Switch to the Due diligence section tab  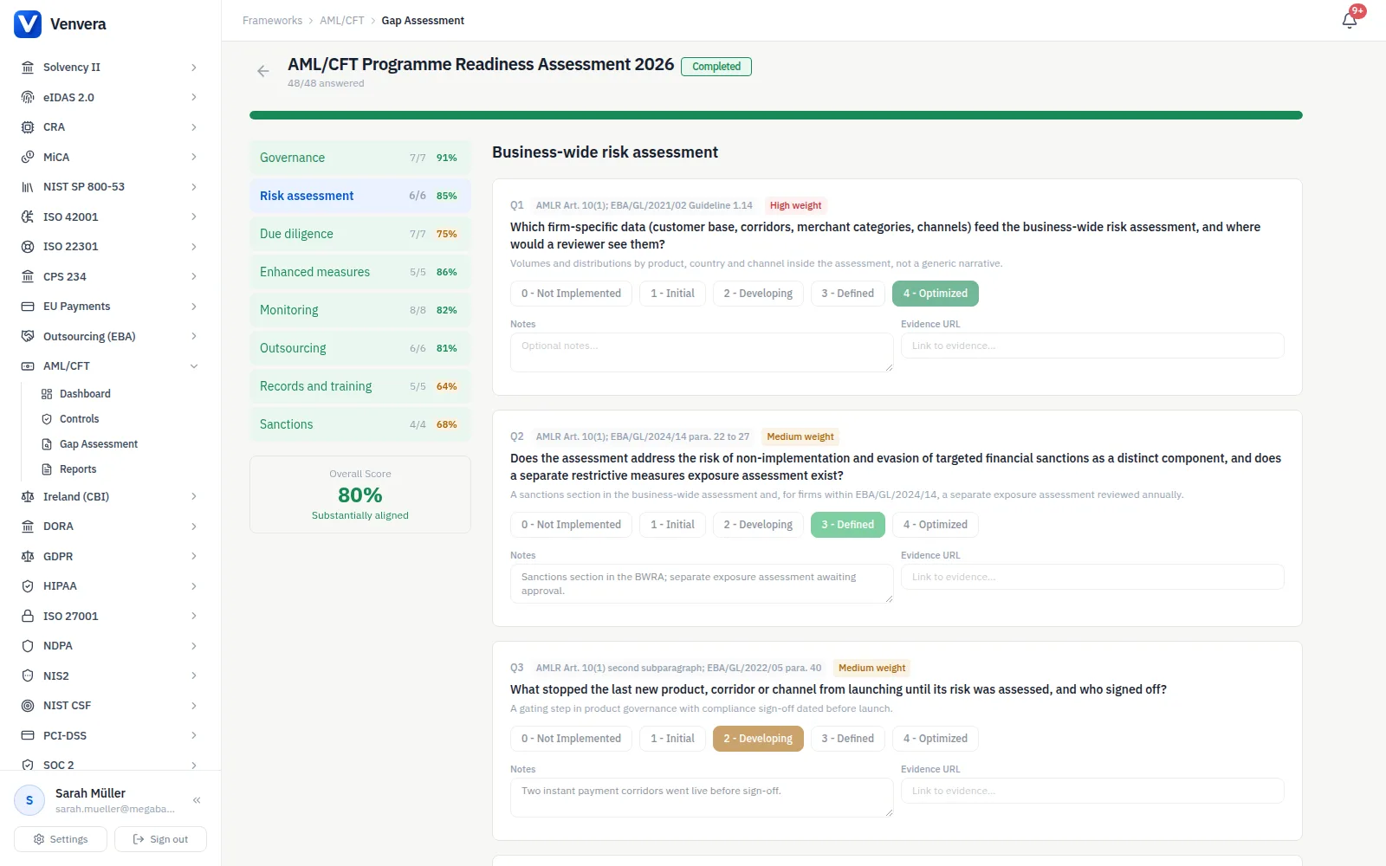click(360, 234)
